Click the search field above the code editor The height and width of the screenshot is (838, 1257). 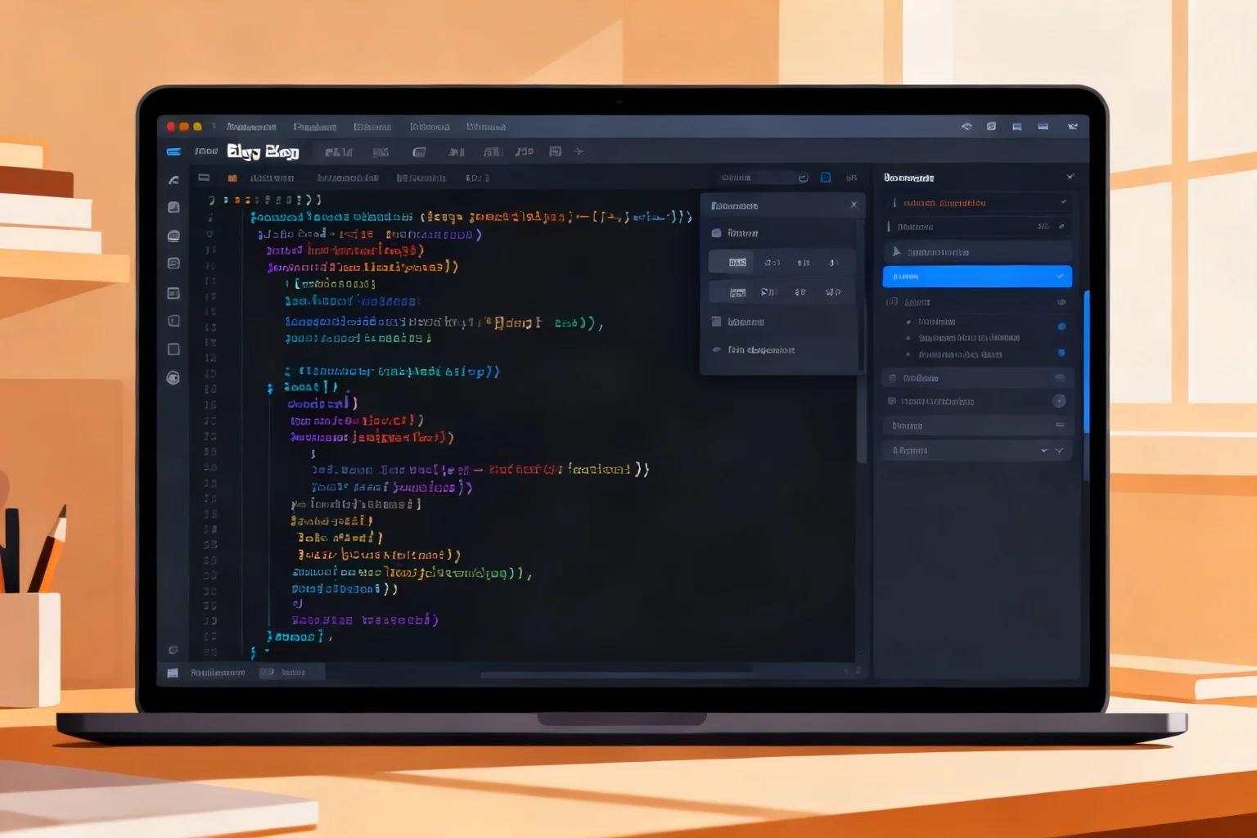coord(764,178)
